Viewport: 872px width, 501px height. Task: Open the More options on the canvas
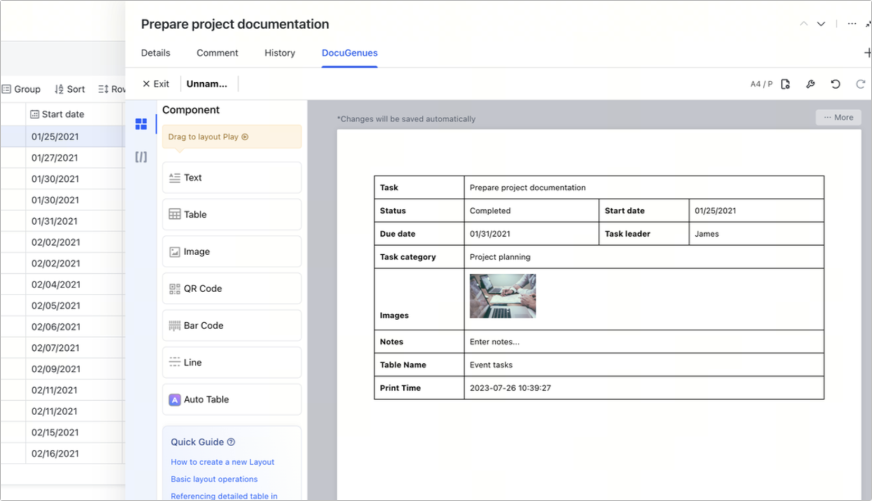tap(838, 117)
